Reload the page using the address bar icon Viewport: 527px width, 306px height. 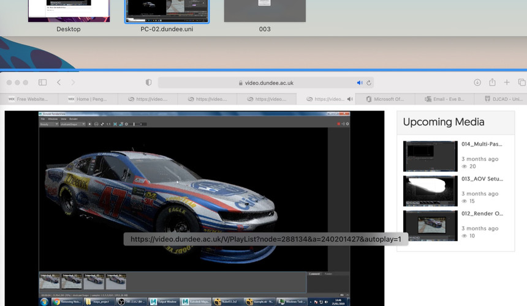point(369,83)
